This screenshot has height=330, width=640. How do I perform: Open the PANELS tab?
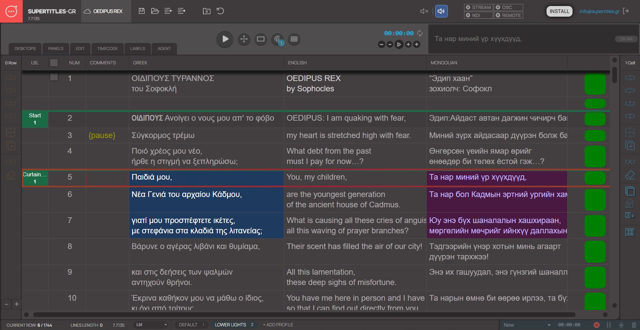tap(56, 49)
